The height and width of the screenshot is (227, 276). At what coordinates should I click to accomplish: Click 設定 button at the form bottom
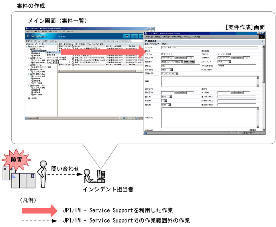coord(252,130)
